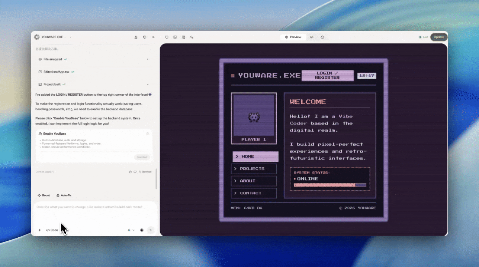Click the YOUWARE.EXE title in preview
The width and height of the screenshot is (479, 267).
(x=269, y=75)
